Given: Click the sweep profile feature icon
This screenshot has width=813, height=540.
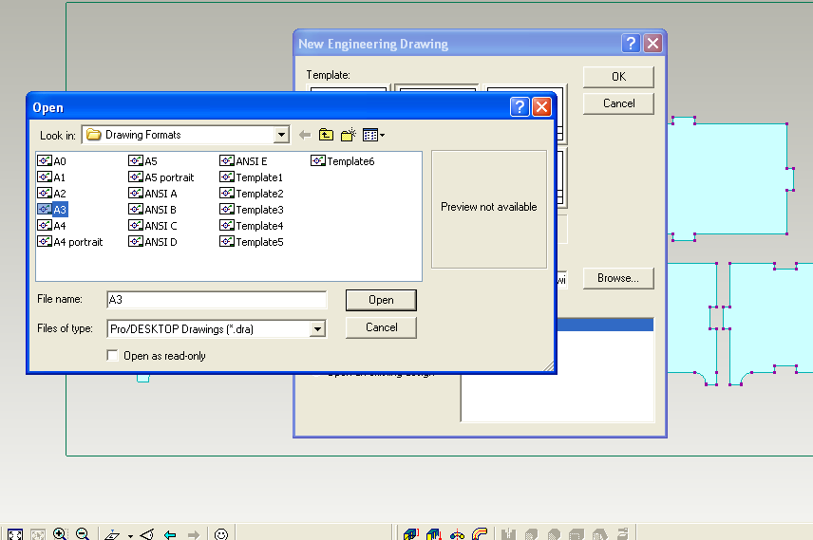Looking at the screenshot, I should click(480, 534).
